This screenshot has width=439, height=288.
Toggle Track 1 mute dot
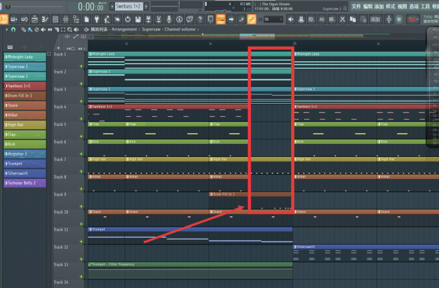[x=81, y=67]
